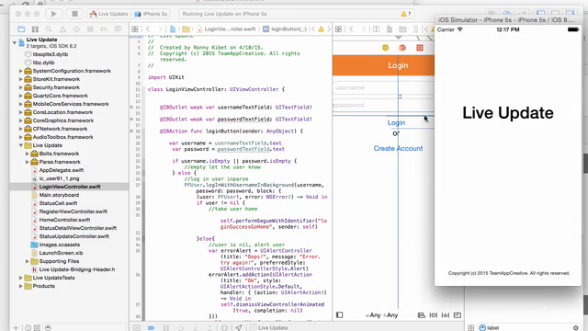Open the Breakpoint navigator icon

pos(104,29)
